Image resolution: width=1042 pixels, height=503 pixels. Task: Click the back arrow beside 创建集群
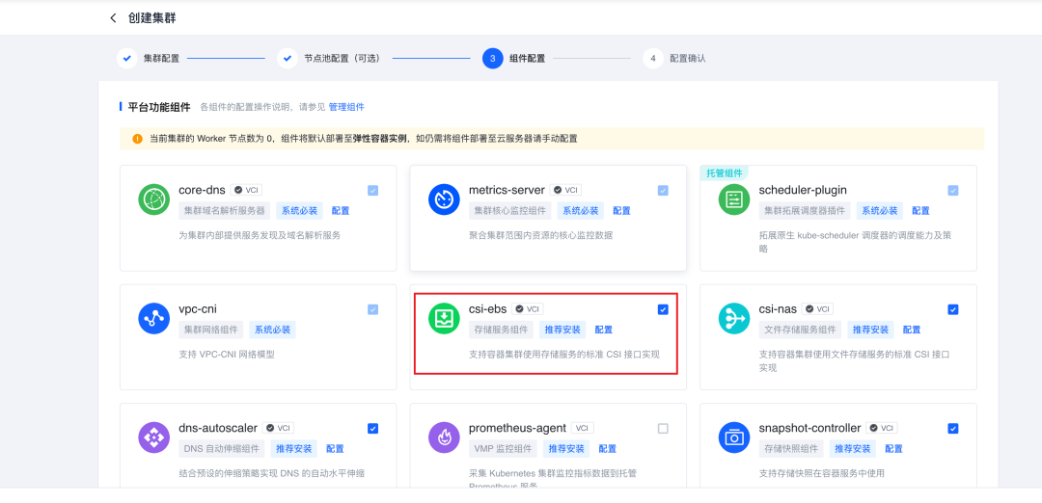pyautogui.click(x=113, y=18)
